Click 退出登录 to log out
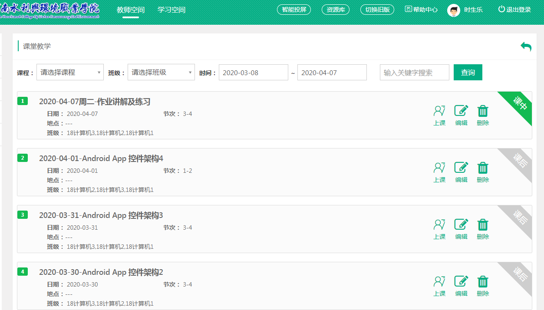 (514, 10)
